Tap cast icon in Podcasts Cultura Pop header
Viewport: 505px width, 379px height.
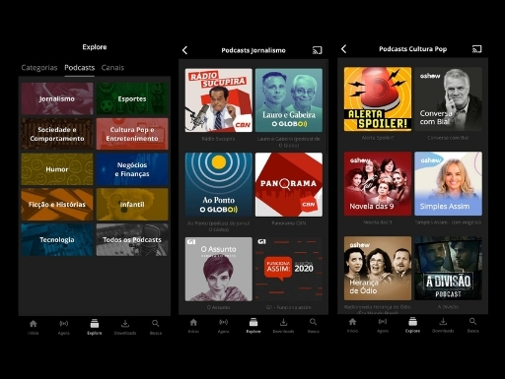(476, 49)
